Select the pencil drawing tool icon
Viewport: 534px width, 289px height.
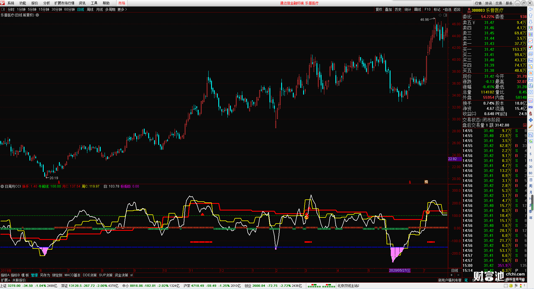pyautogui.click(x=530, y=126)
